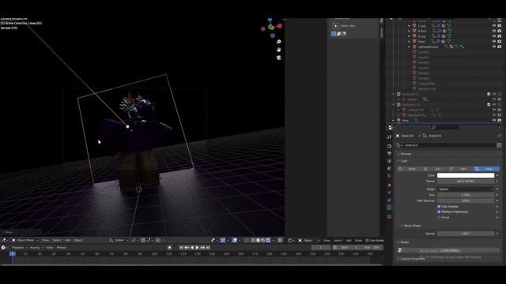This screenshot has height=284, width=506.
Task: Toggle Multiple Importance checkbox
Action: pyautogui.click(x=439, y=212)
